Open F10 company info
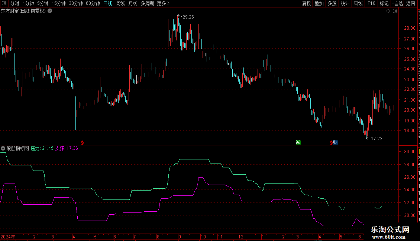 371,3
